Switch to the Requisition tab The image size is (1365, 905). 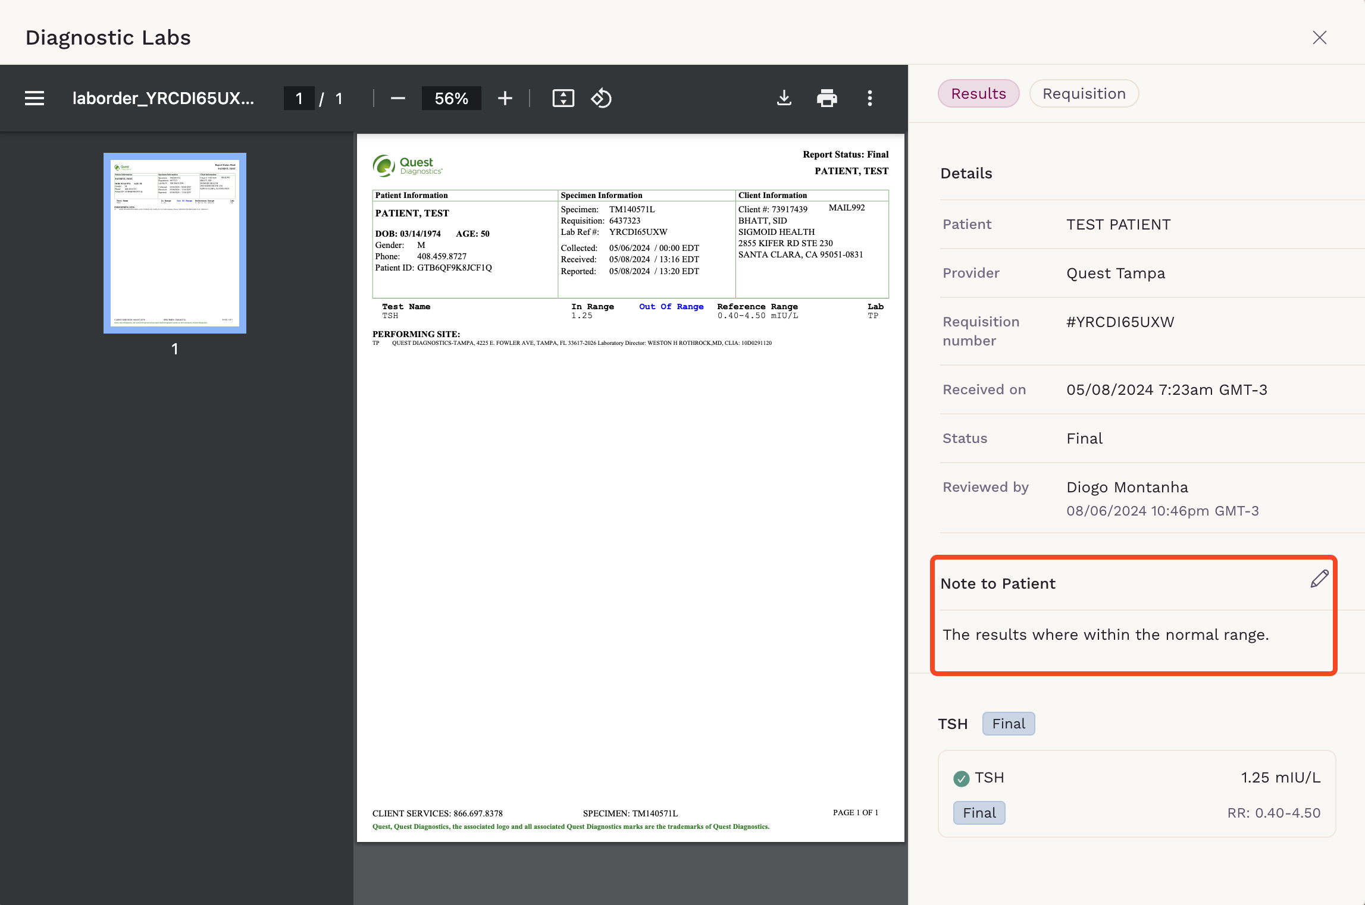(x=1084, y=93)
